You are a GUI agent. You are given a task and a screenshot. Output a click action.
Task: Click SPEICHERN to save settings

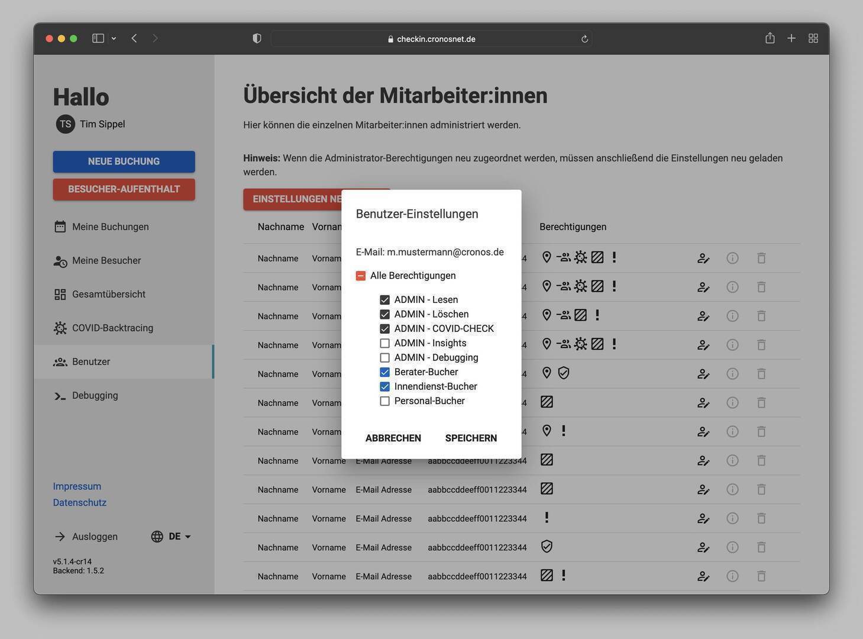point(471,438)
